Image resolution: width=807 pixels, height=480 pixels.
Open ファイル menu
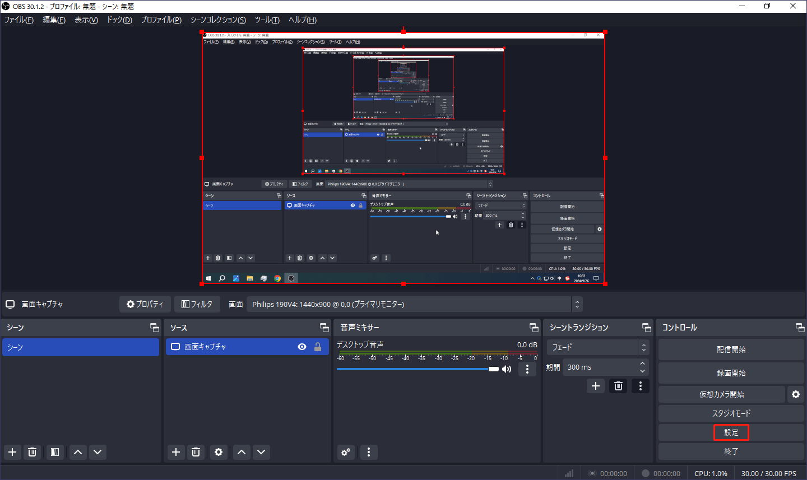[19, 20]
